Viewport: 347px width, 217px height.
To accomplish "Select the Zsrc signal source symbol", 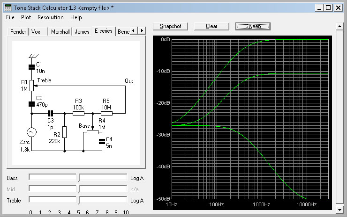I will pyautogui.click(x=31, y=132).
